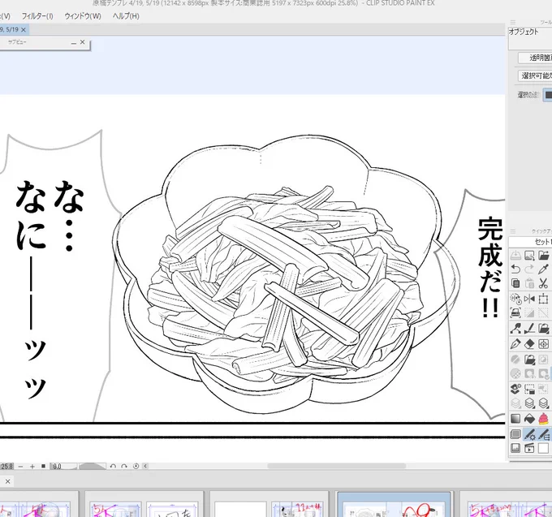Viewport: 552px width, 517px height.
Task: Click the undo arrow in Quick Access
Action: [515, 269]
